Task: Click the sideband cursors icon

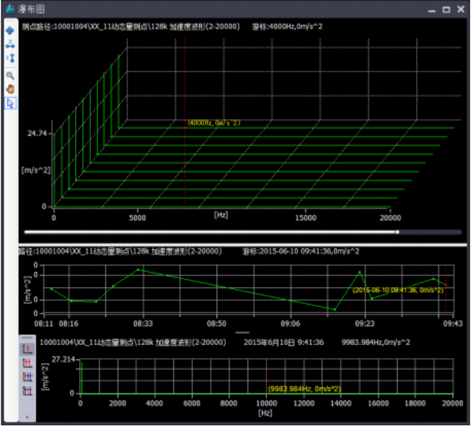Action: coord(27,390)
